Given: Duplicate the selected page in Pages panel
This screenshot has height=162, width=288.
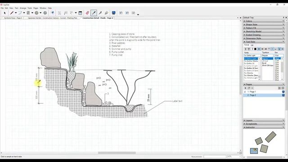Looking at the screenshot, I should click(249, 88).
